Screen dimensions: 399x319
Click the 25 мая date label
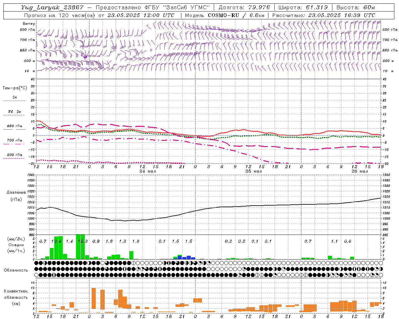click(x=253, y=171)
